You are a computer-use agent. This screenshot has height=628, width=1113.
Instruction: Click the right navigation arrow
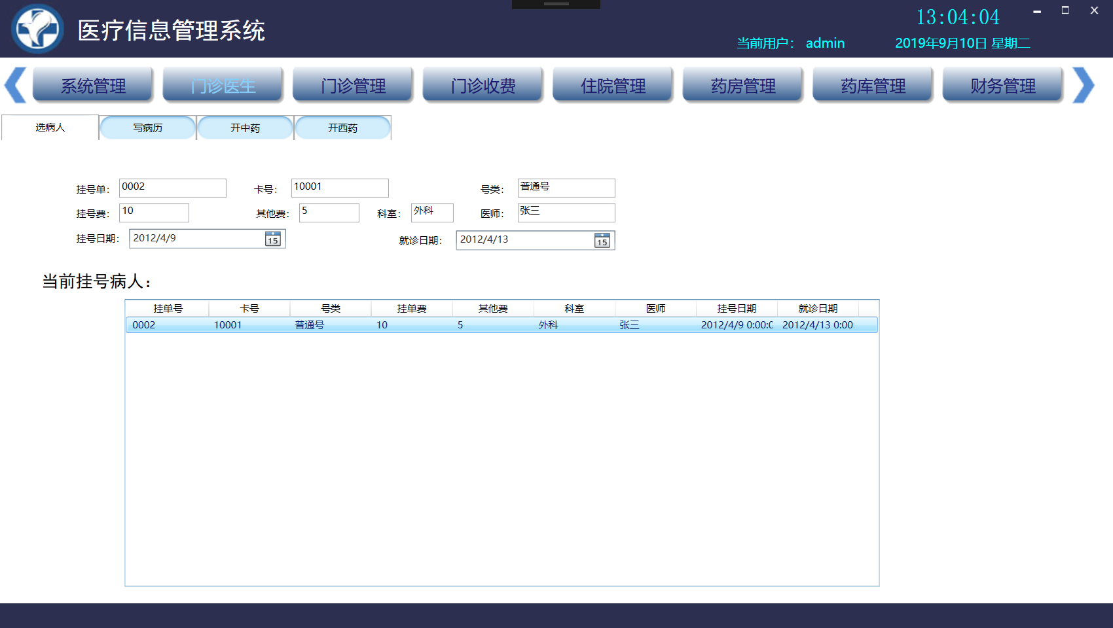(x=1084, y=85)
